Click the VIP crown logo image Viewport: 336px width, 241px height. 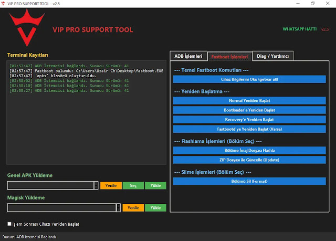(x=27, y=28)
